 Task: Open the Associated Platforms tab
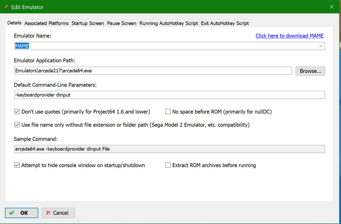point(47,23)
